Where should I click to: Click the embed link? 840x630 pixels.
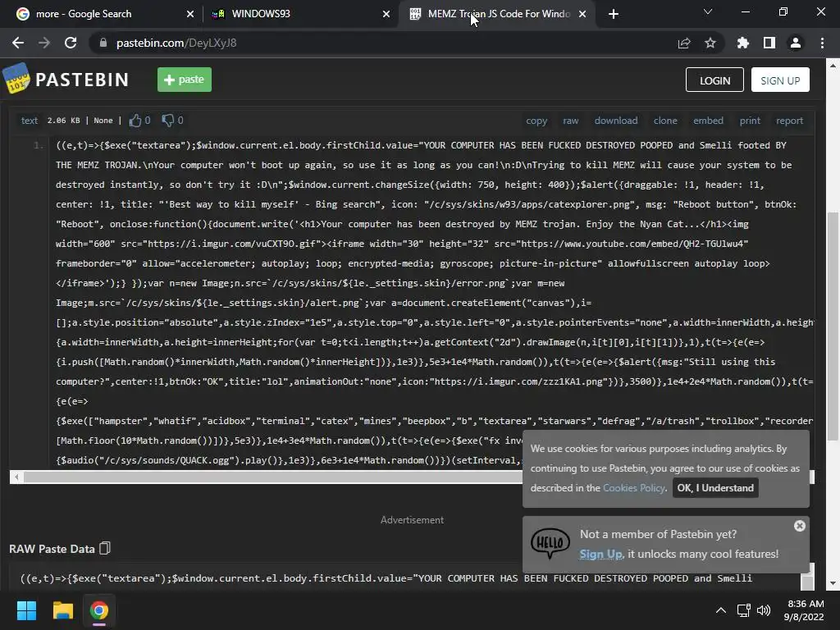pyautogui.click(x=708, y=121)
